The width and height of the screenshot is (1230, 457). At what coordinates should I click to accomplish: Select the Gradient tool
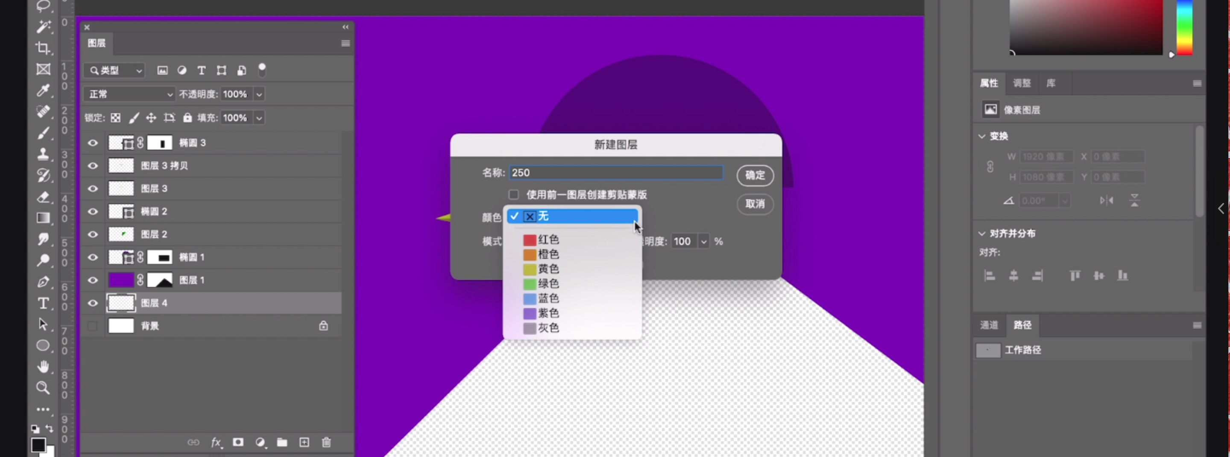click(x=44, y=218)
